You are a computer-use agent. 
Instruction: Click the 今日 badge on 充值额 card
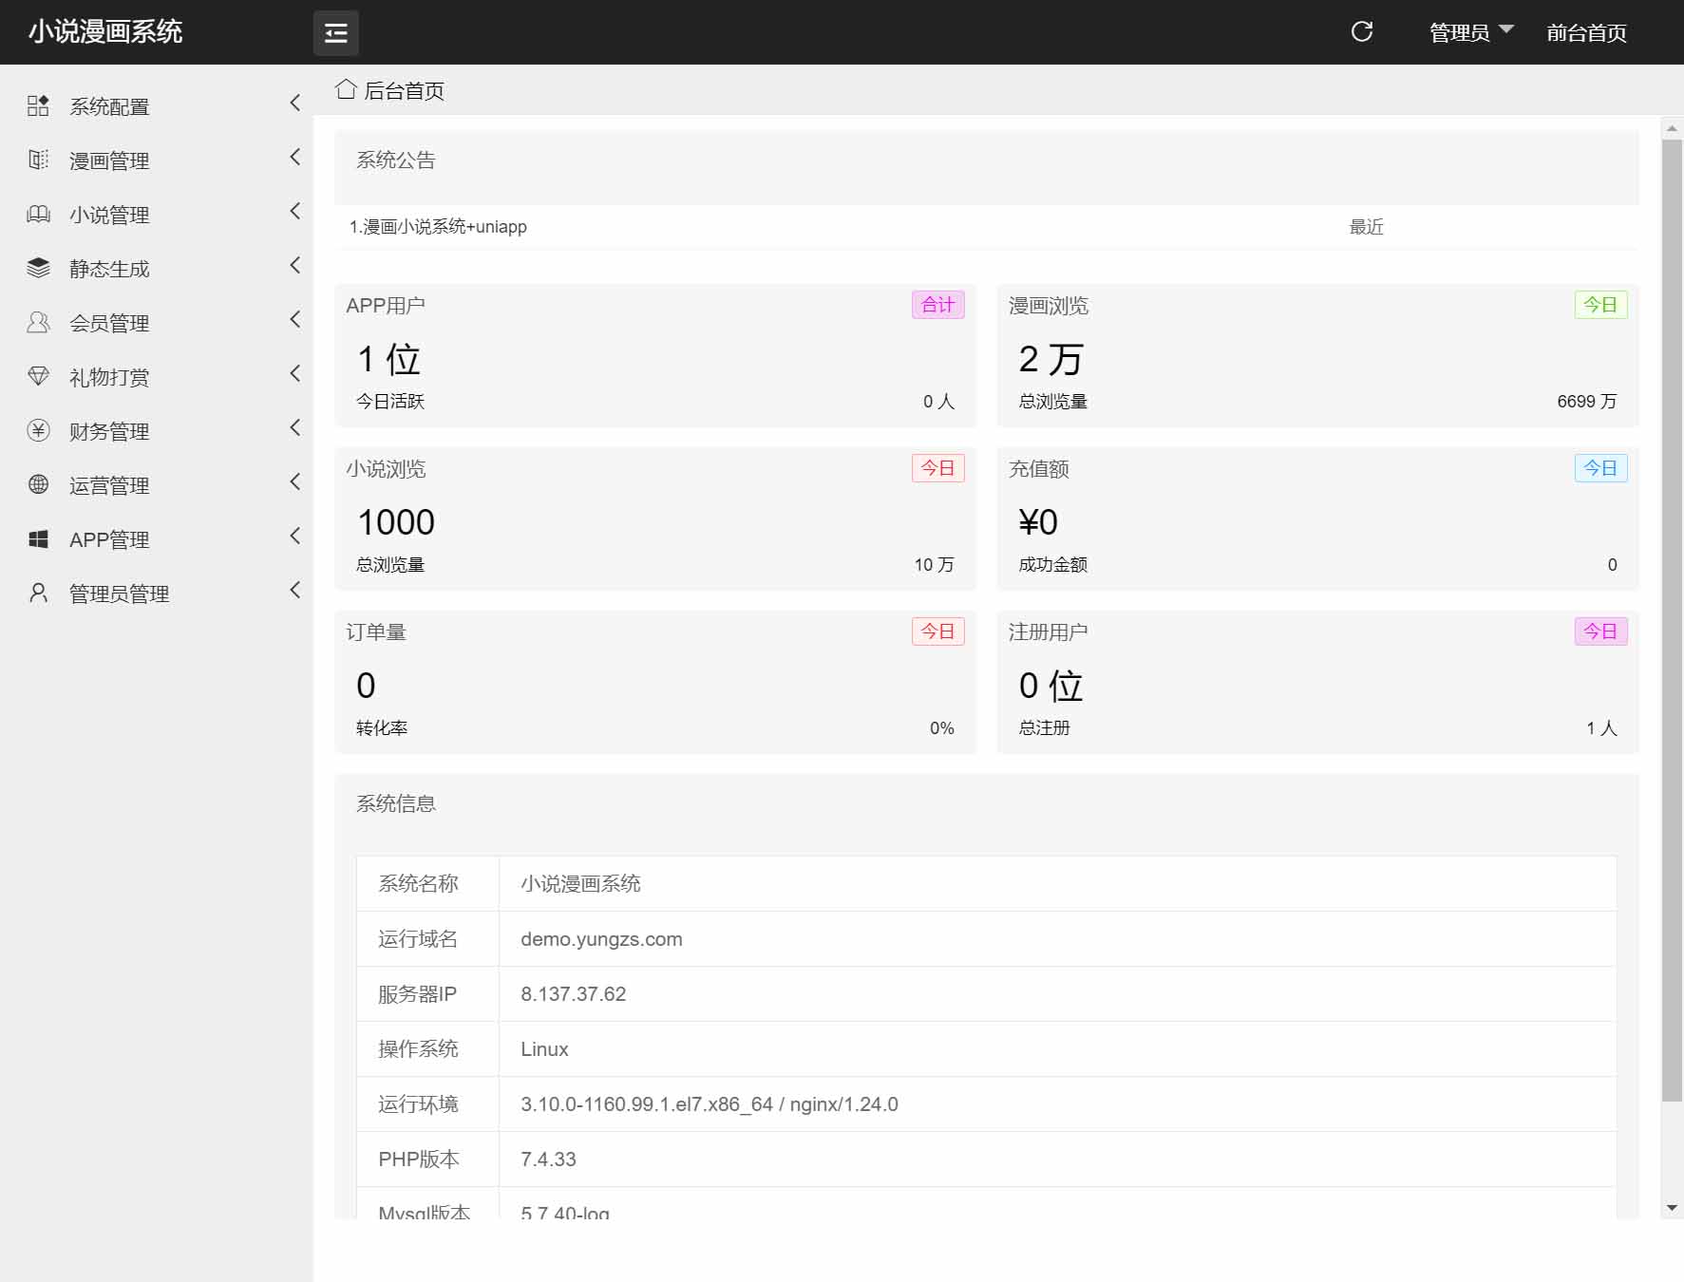tap(1600, 468)
